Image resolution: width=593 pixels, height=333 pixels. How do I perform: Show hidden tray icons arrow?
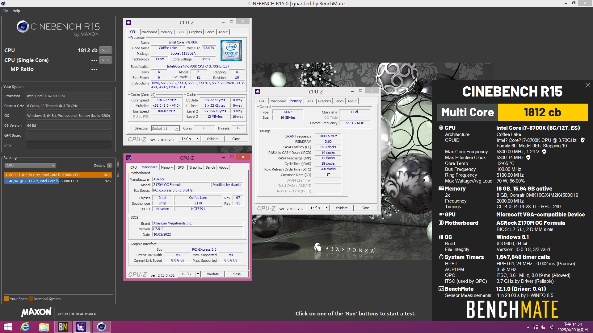pos(528,327)
